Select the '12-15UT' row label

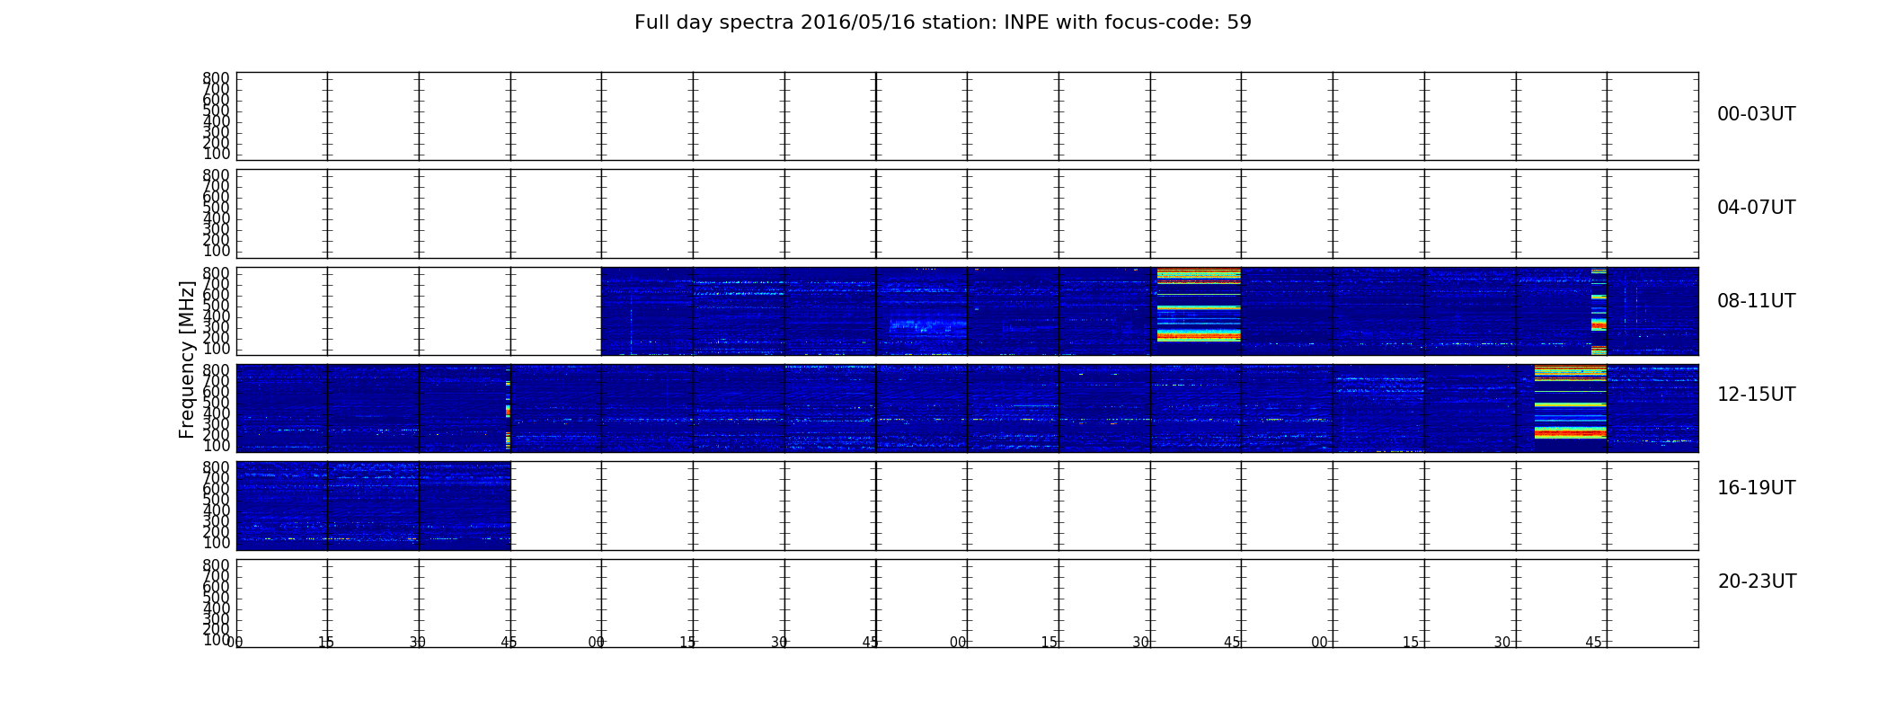1757,395
